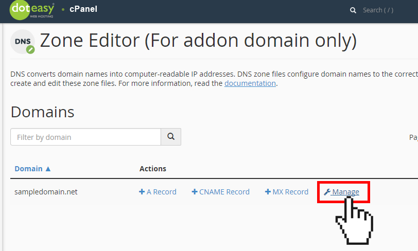Sort the list by Domain column
This screenshot has height=251, width=418.
[x=28, y=169]
